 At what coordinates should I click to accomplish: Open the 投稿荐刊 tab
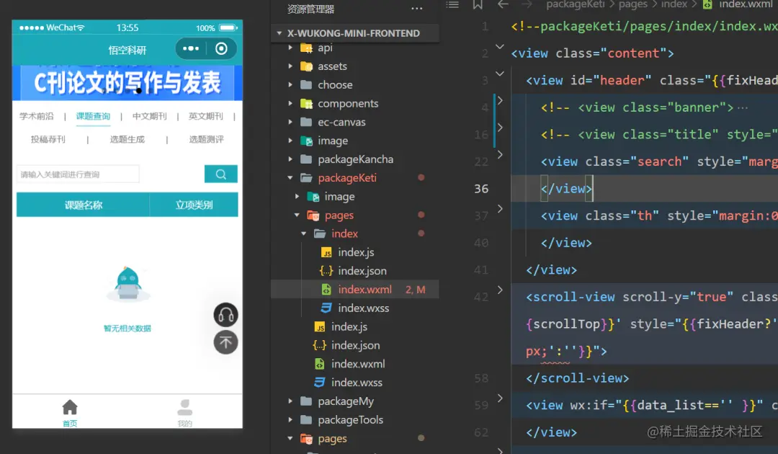click(x=48, y=139)
